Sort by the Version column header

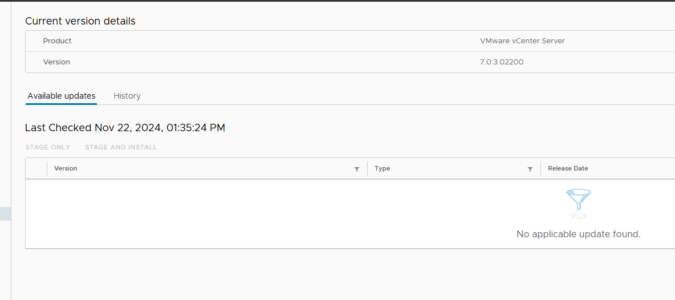pyautogui.click(x=66, y=168)
